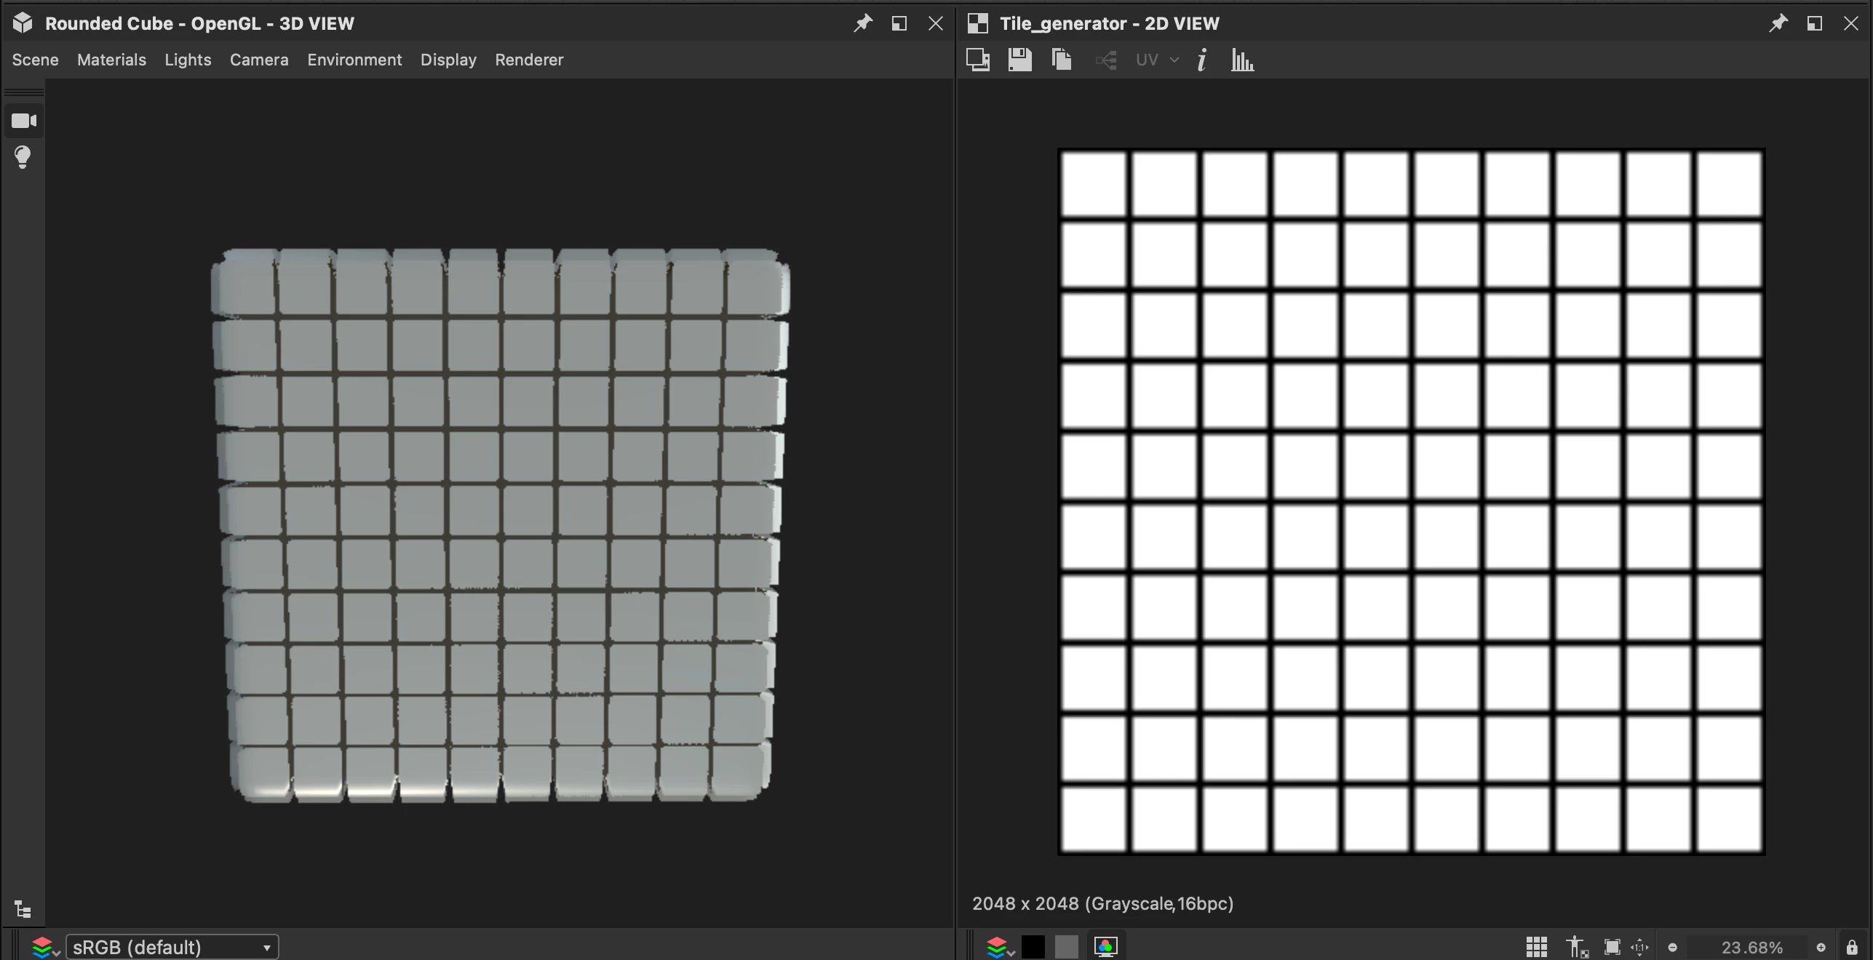This screenshot has height=960, width=1873.
Task: Open the color layers dropdown in 2D view
Action: coord(1000,947)
